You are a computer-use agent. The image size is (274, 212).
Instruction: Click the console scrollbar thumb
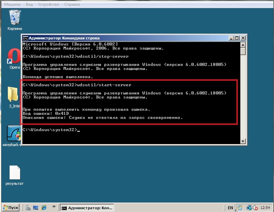tap(243, 51)
